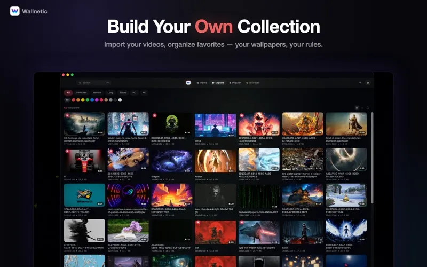
Task: Select the All filter chip
Action: [68, 92]
